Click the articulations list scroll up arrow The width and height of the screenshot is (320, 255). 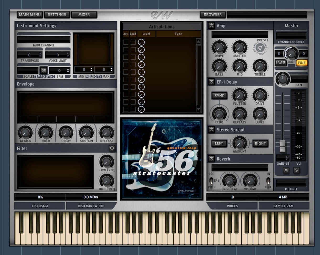click(x=199, y=41)
